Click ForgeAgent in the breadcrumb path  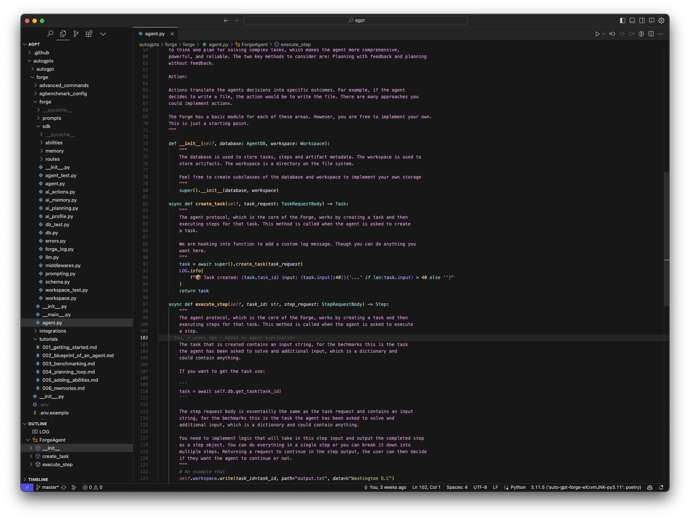click(x=254, y=44)
